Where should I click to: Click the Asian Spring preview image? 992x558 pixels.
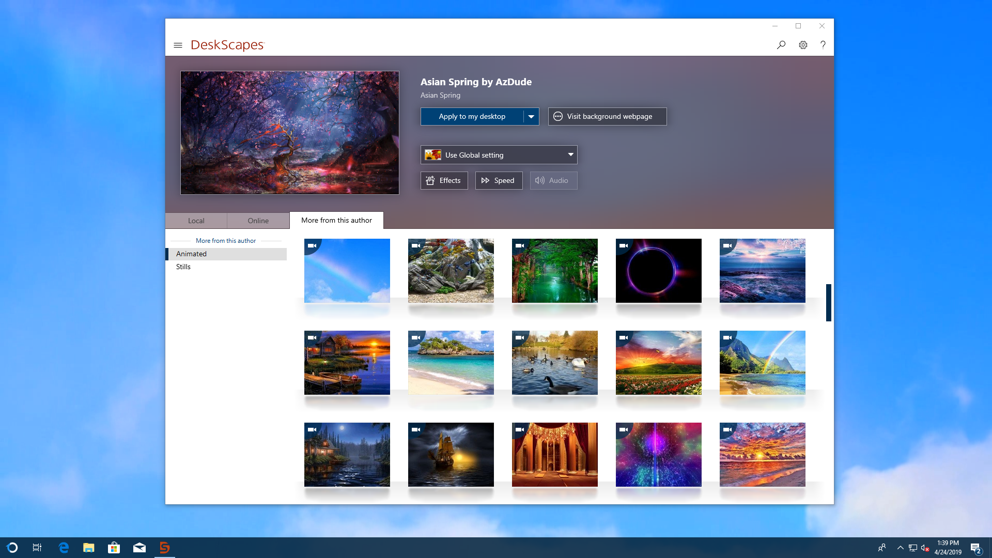289,133
